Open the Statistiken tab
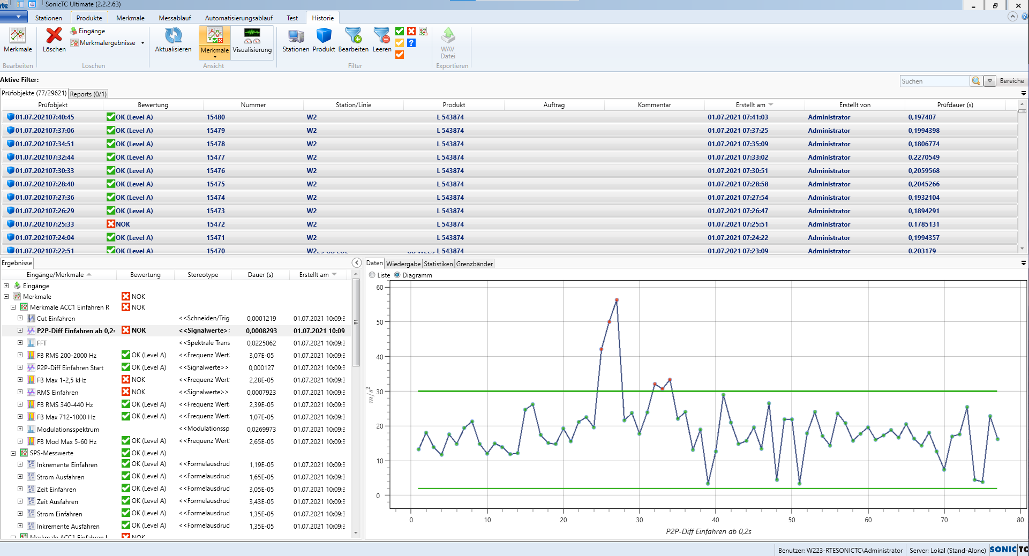 pos(438,264)
